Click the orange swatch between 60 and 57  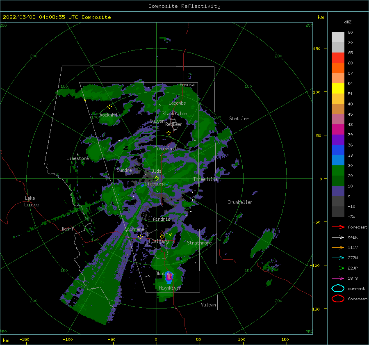tap(338, 68)
